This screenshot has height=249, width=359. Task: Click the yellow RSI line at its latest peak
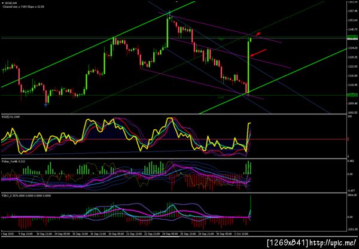coord(249,123)
